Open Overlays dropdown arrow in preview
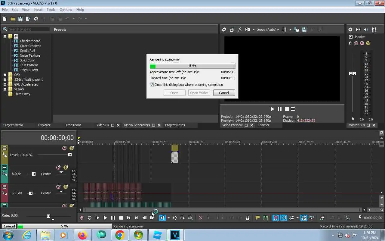The height and width of the screenshot is (241, 385). click(x=290, y=30)
